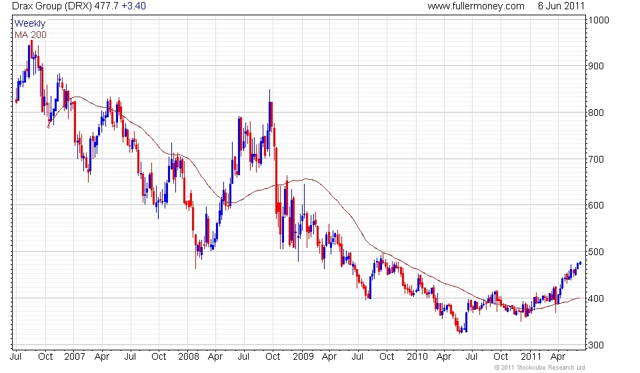Click the 300 price axis label
The width and height of the screenshot is (640, 373).
[x=596, y=345]
